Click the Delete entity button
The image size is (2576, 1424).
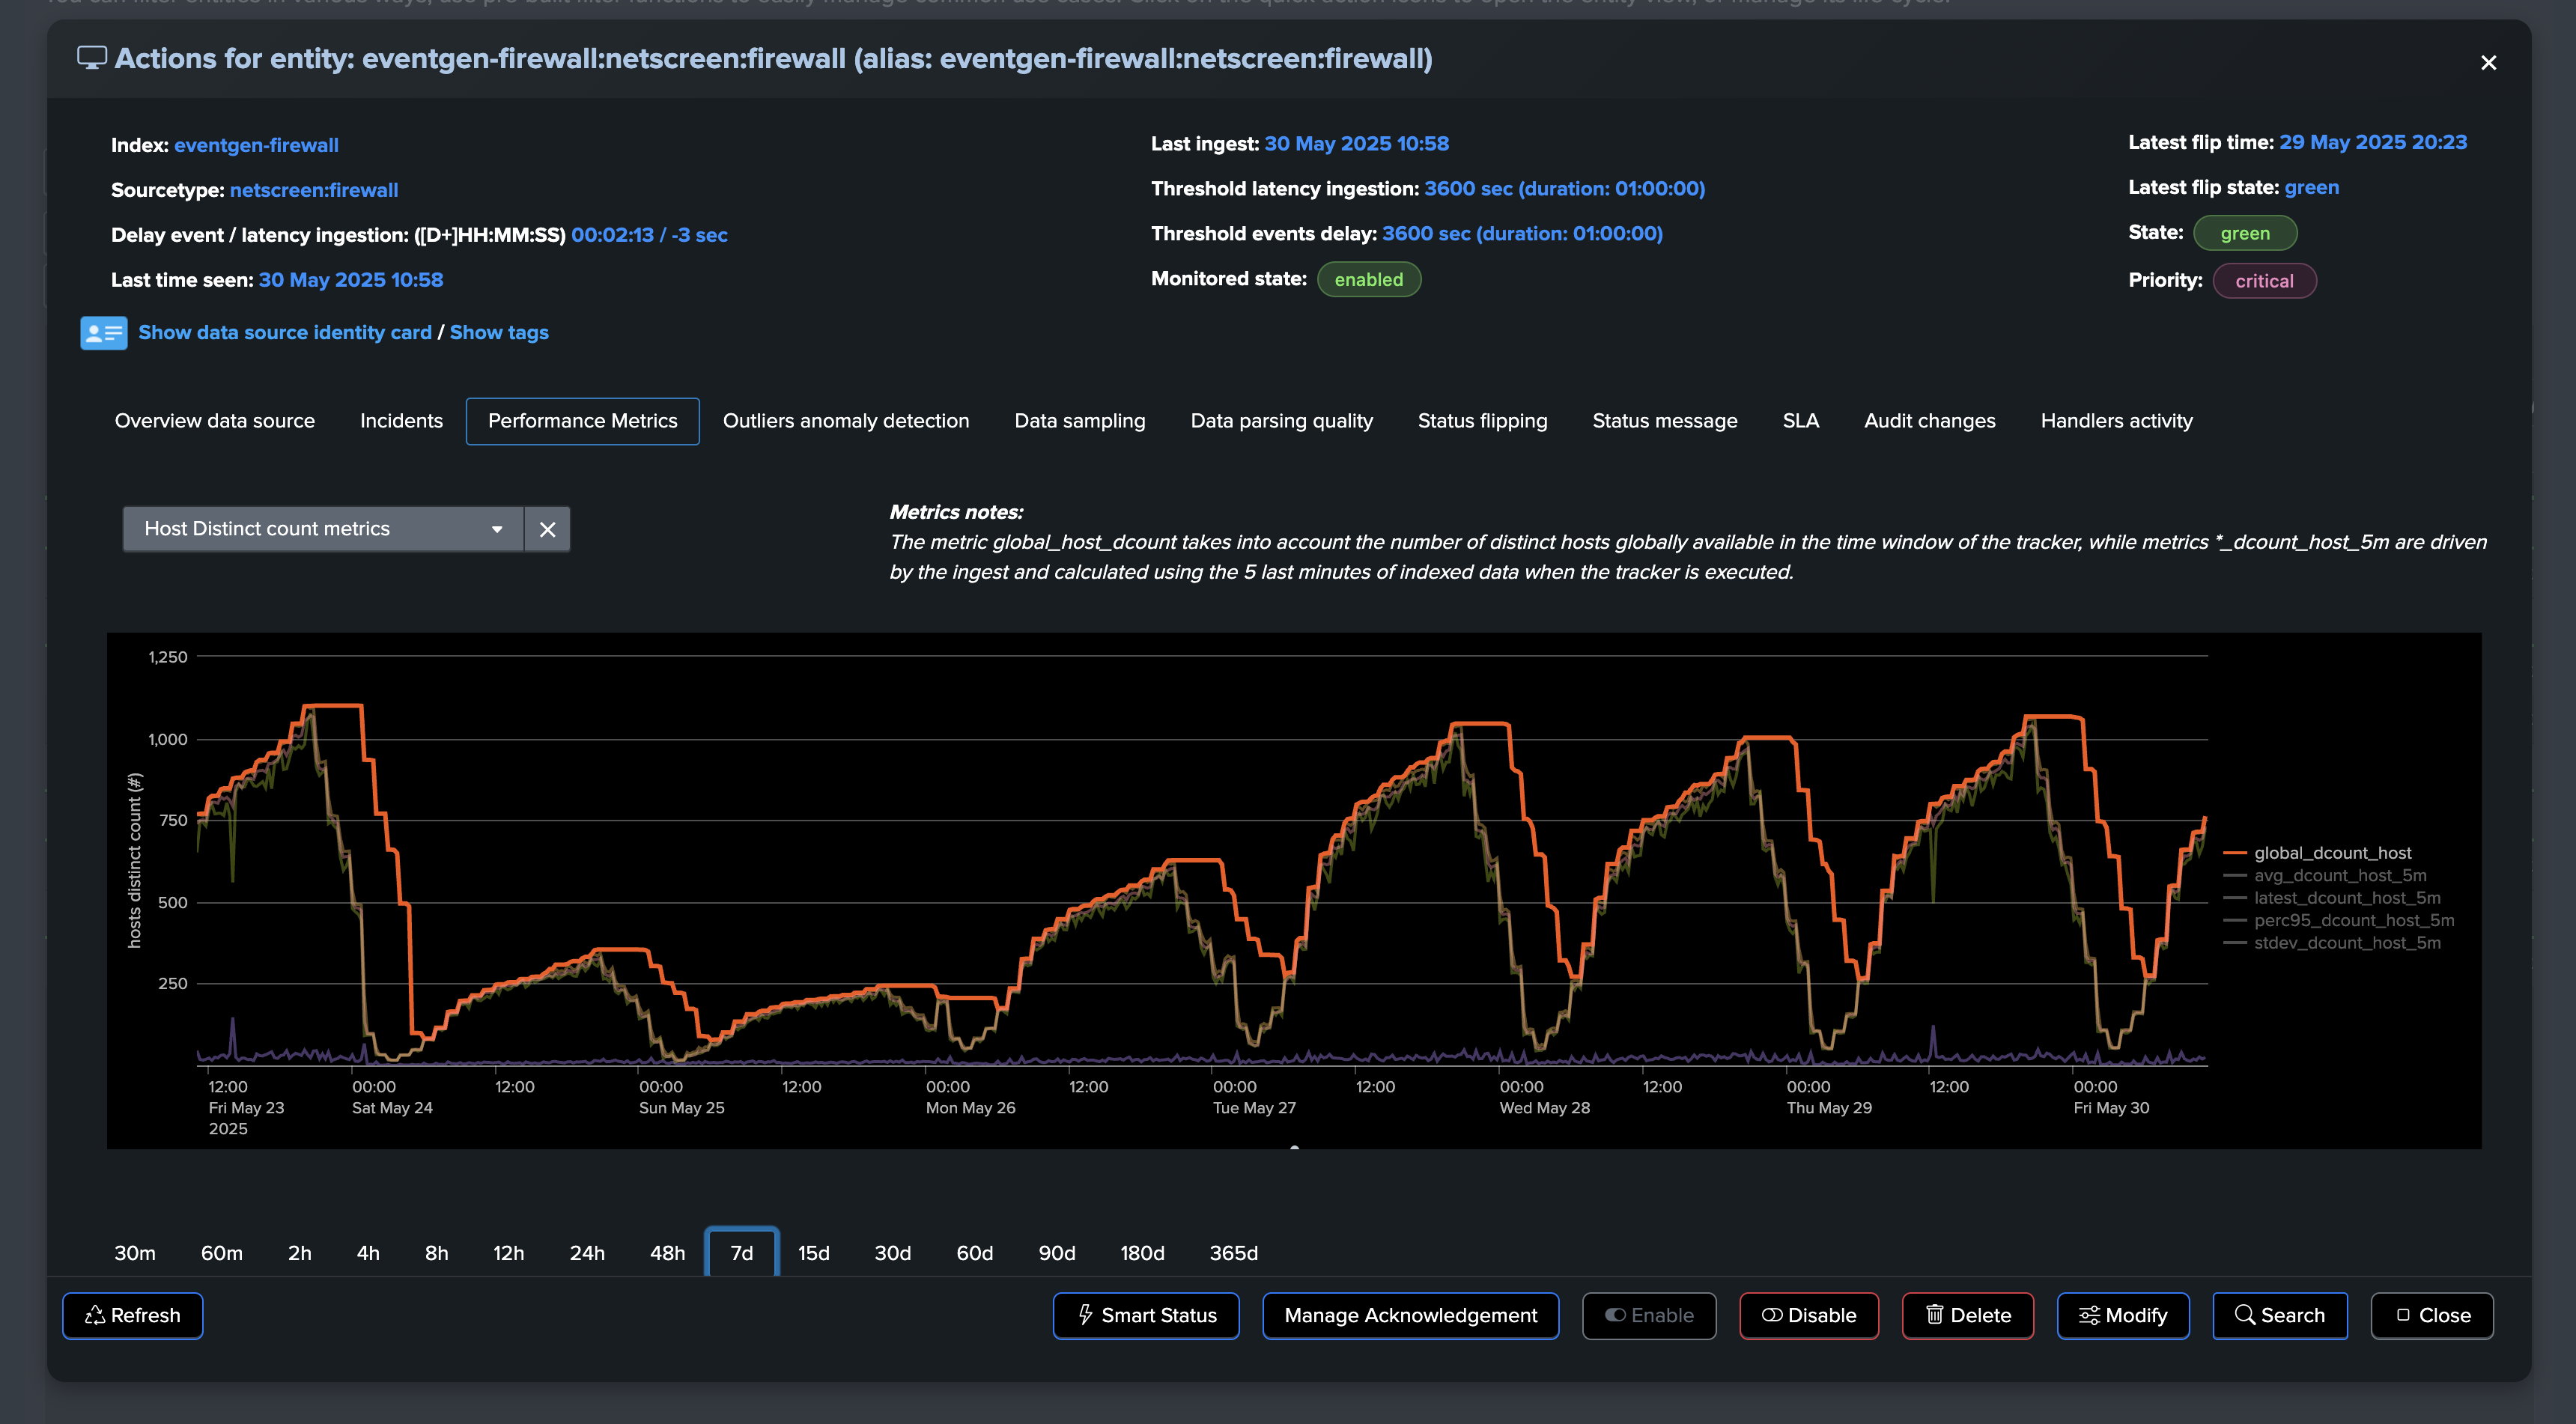tap(1967, 1315)
